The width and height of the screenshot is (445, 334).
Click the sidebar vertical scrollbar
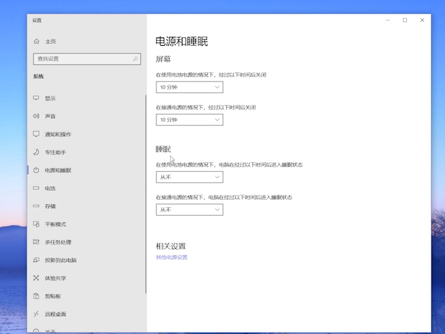coord(146,194)
